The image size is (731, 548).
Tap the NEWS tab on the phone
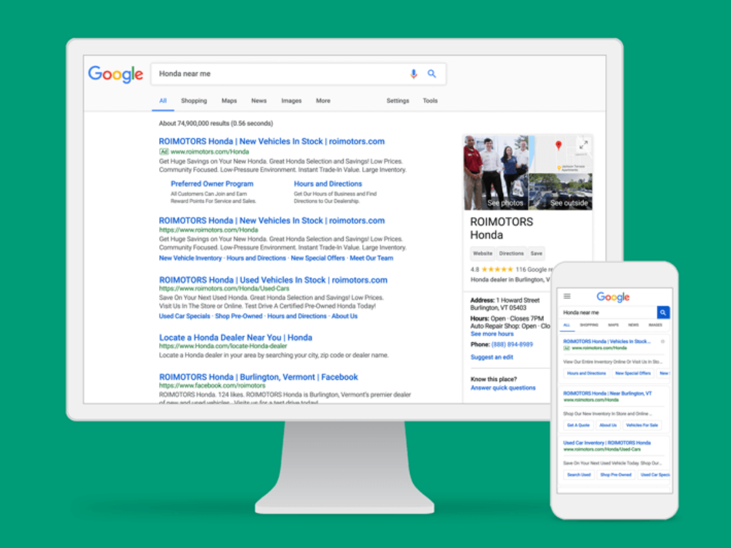click(634, 325)
